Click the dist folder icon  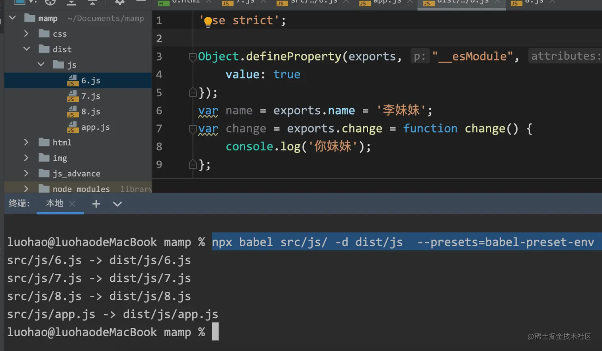pyautogui.click(x=44, y=49)
